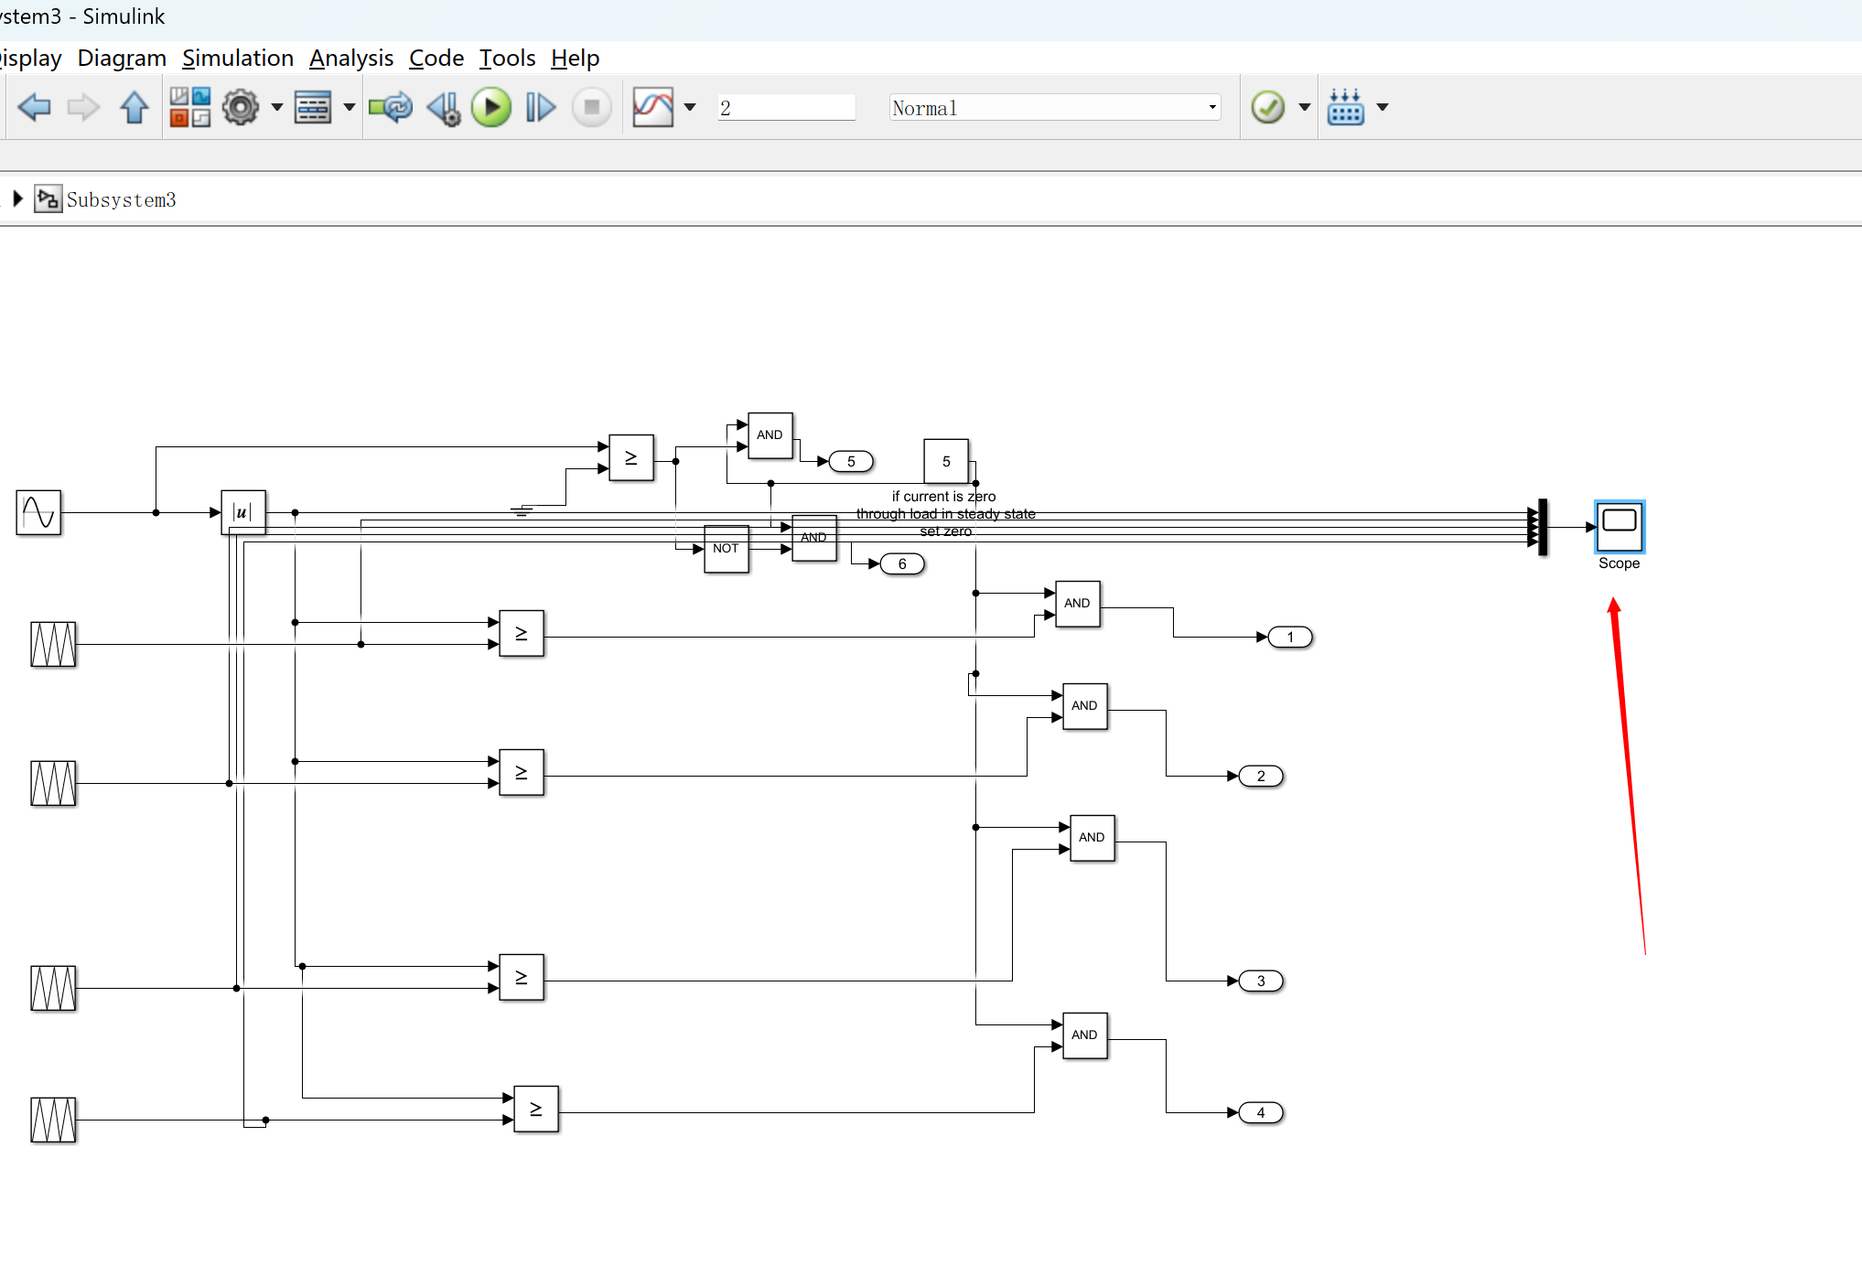Viewport: 1862px width, 1276px height.
Task: Click the simulation stop time field
Action: [786, 108]
